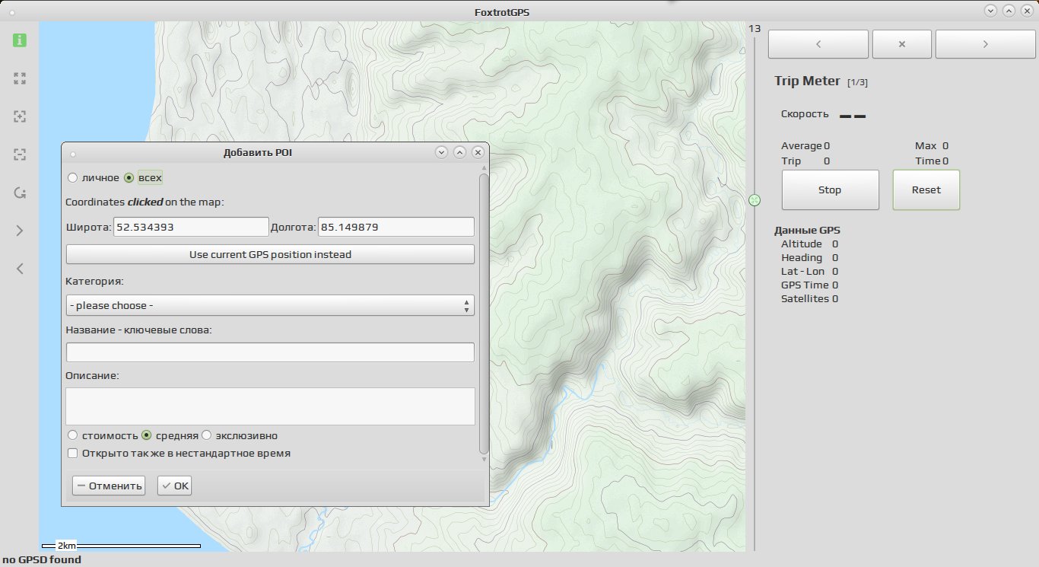Go to next info page in Trip Meter panel
Screen dimensions: 1039x567
point(986,44)
